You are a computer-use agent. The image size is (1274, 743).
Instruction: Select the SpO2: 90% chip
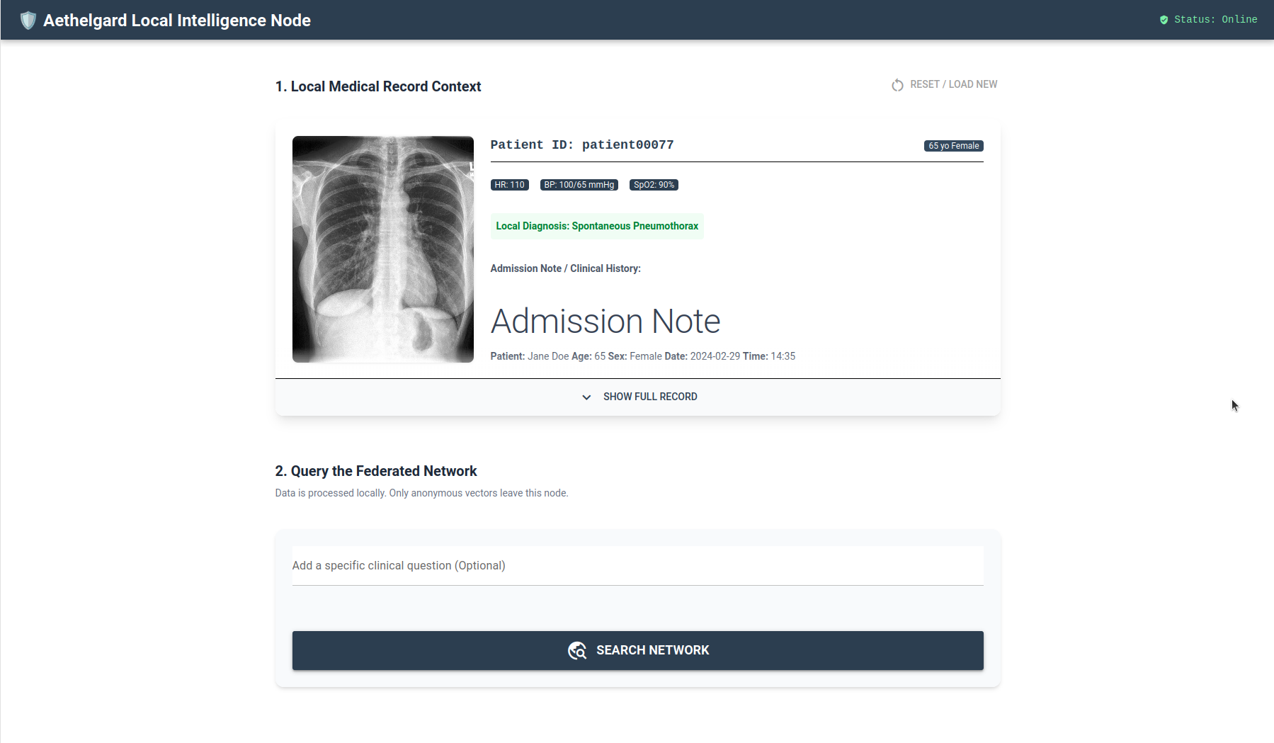click(653, 185)
